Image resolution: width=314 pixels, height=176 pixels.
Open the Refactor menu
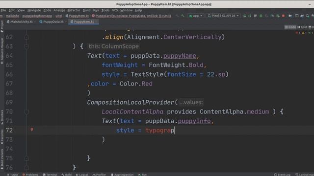point(74,10)
